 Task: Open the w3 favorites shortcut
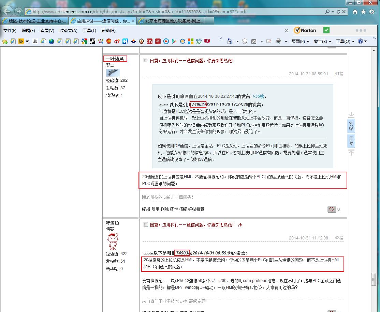pos(158,41)
